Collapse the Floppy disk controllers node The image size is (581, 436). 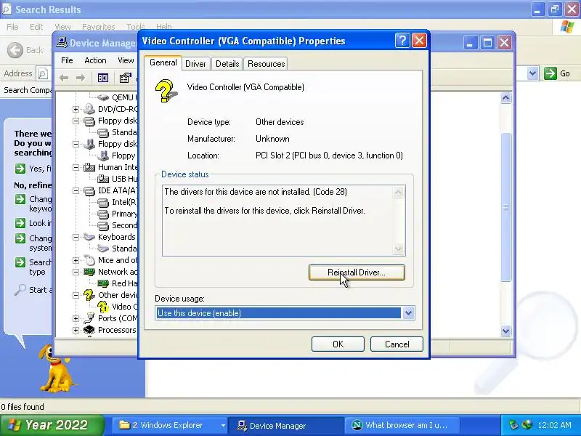[x=76, y=121]
